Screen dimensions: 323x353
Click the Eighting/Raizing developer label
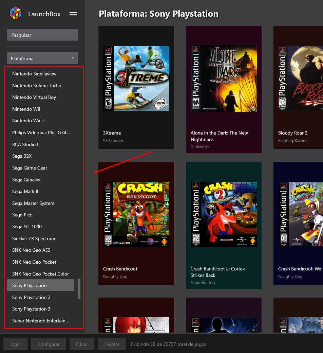(293, 141)
